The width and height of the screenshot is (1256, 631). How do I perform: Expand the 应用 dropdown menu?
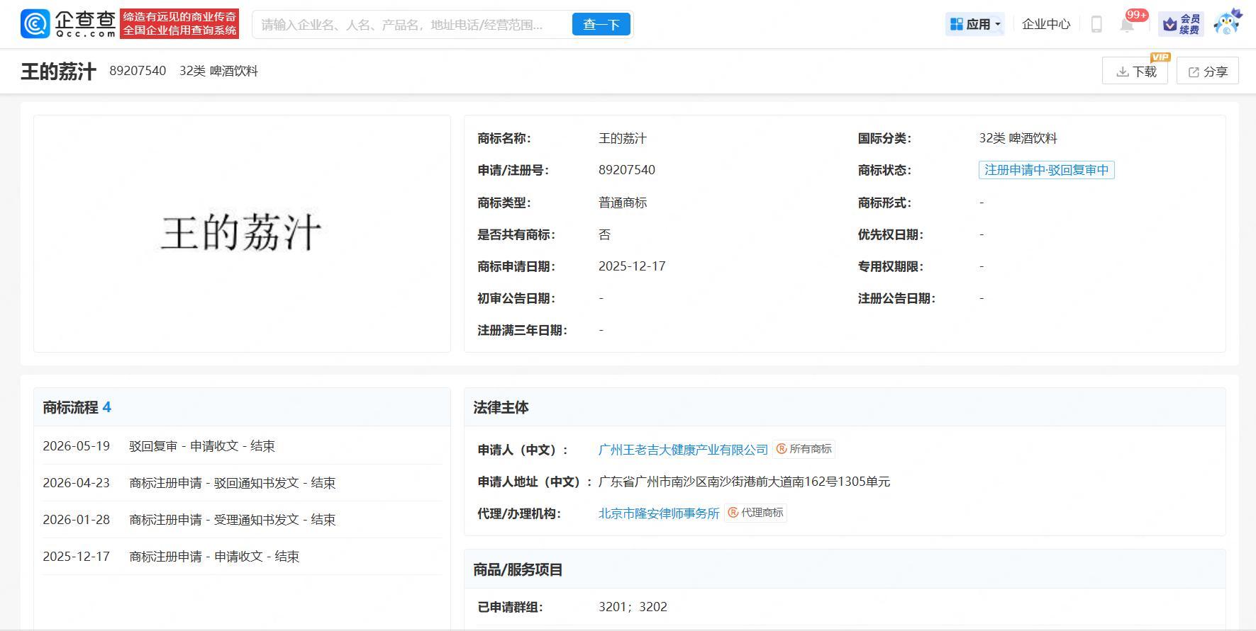pos(975,24)
